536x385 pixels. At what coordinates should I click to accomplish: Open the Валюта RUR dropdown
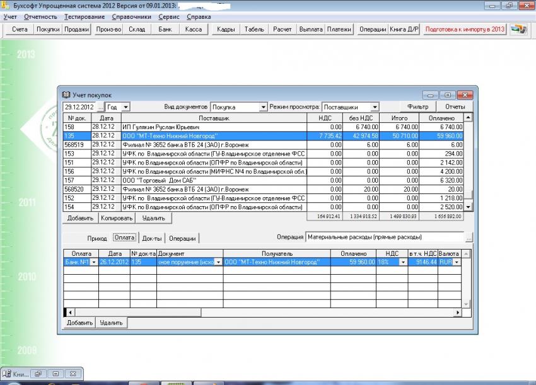click(x=457, y=262)
